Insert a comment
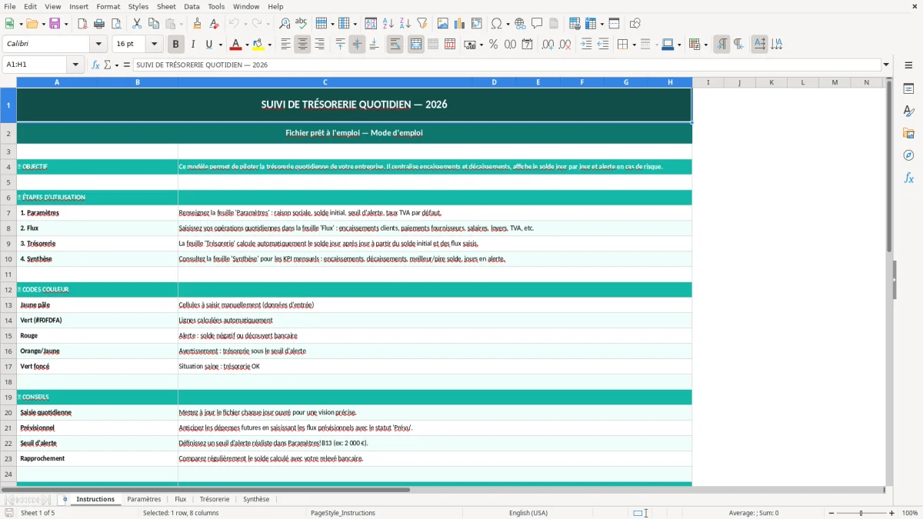923x519 pixels. click(x=537, y=24)
